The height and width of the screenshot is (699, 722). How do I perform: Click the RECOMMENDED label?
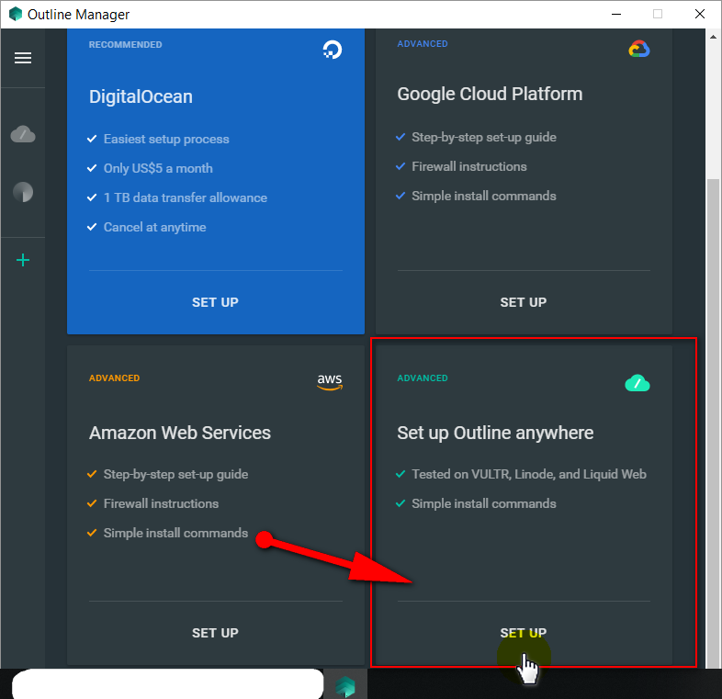125,45
